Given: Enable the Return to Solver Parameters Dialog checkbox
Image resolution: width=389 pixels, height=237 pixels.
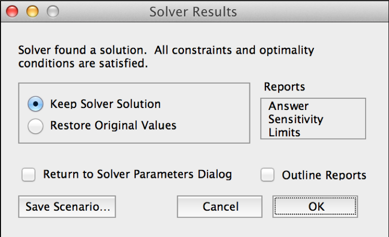Looking at the screenshot, I should (x=28, y=174).
